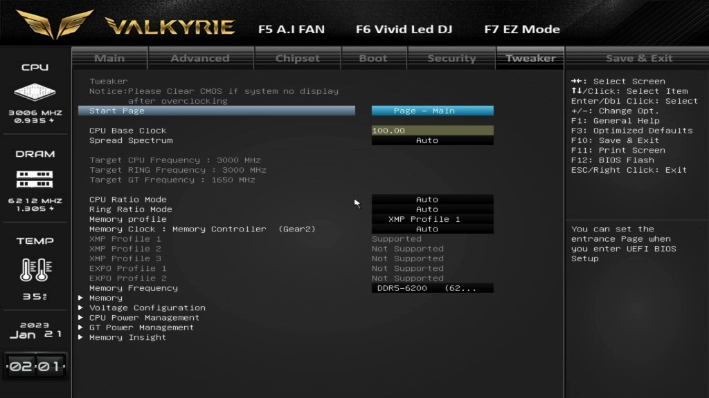This screenshot has width=709, height=398.
Task: Select the Spread Spectrum label
Action: tap(131, 140)
